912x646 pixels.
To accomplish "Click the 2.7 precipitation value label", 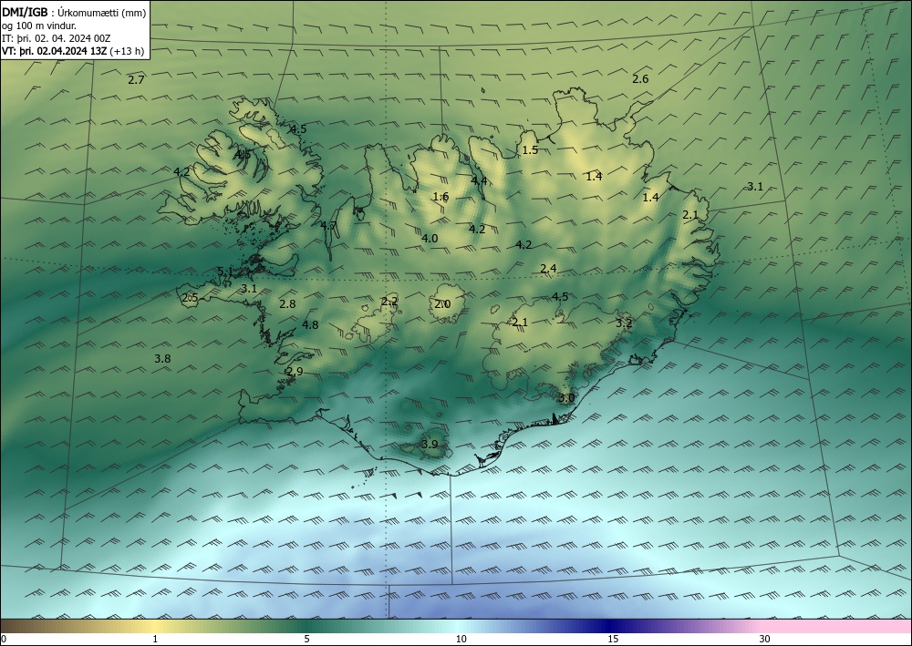I will click(x=136, y=80).
